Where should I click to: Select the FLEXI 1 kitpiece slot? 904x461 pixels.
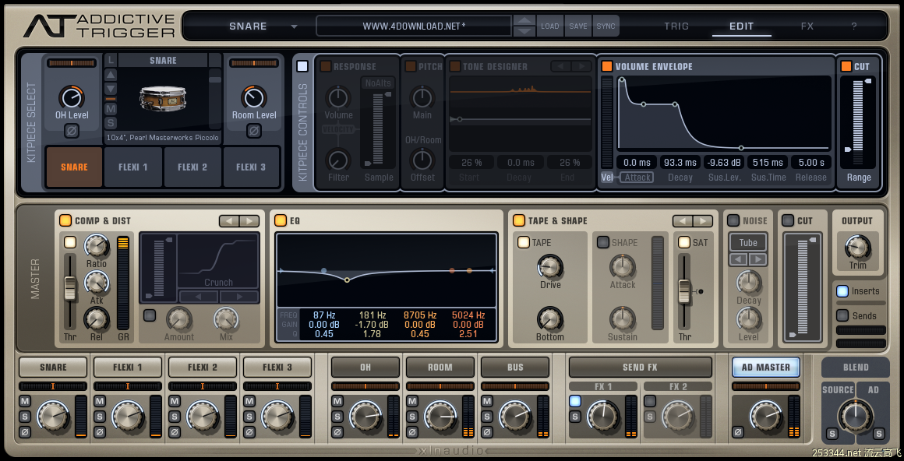(x=133, y=167)
